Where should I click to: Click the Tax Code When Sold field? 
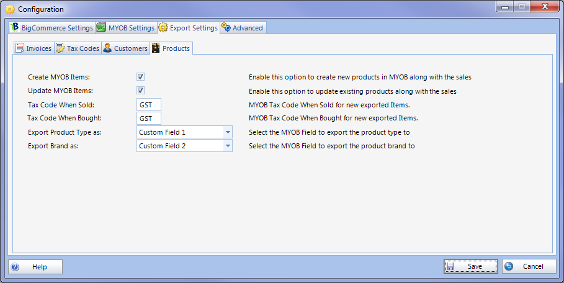149,105
